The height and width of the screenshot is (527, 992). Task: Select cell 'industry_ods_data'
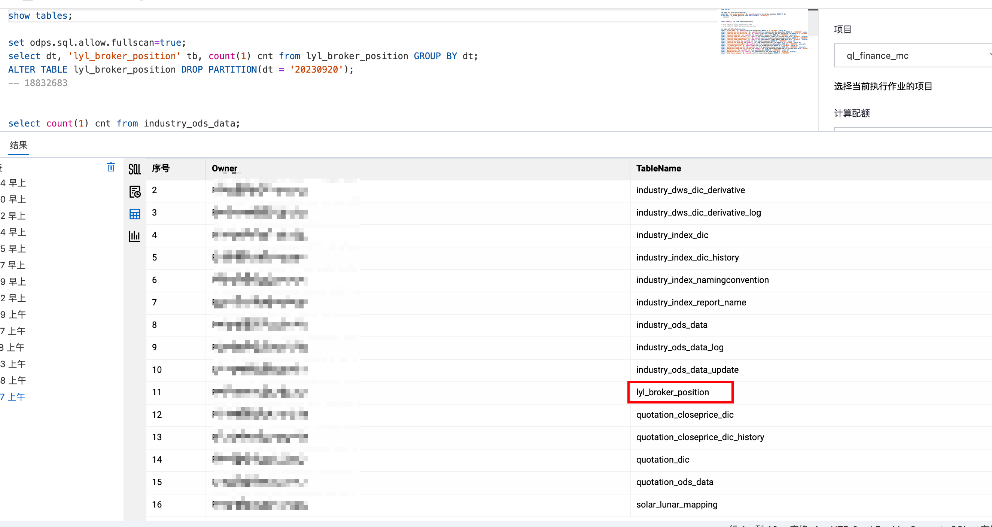pos(672,325)
